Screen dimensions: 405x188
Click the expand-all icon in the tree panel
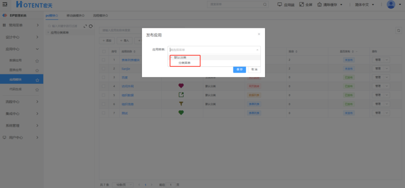point(85,26)
